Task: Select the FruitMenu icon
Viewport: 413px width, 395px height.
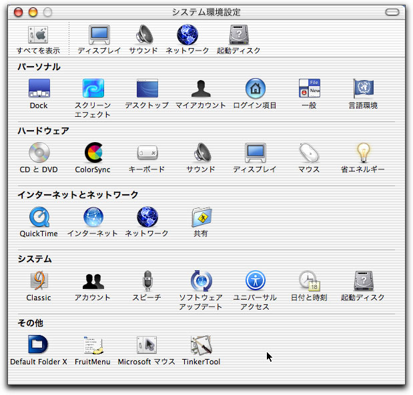Action: [93, 345]
